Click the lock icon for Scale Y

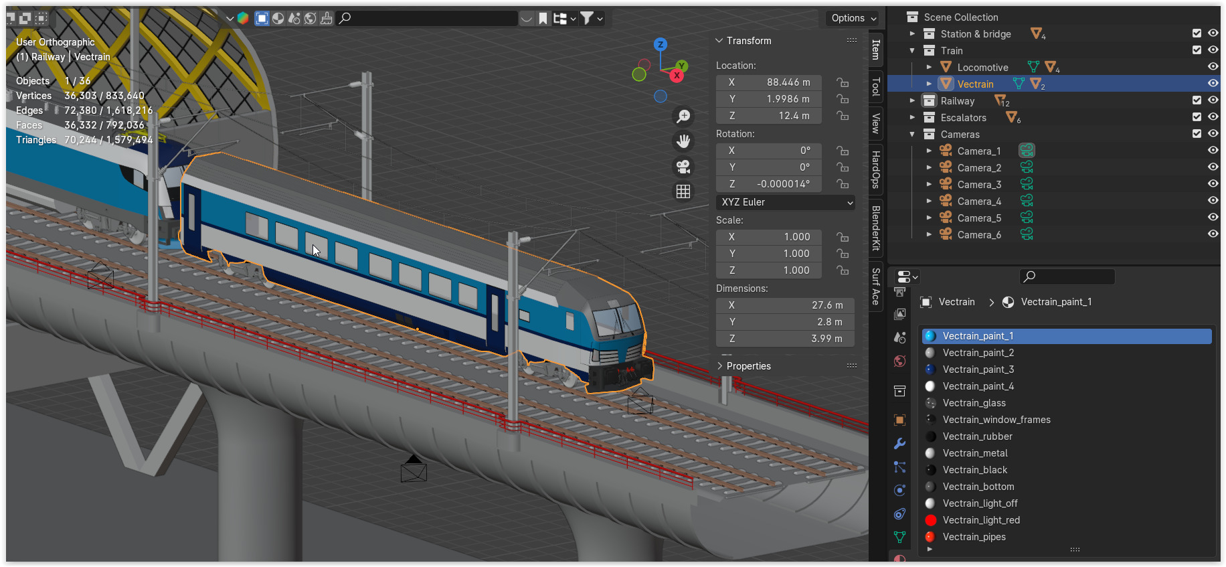coord(843,254)
